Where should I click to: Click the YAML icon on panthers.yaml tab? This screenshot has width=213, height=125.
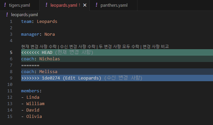pos(96,5)
